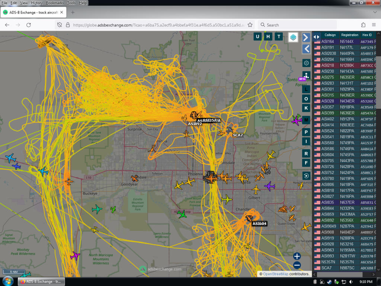Sort table by Callsign column header
The height and width of the screenshot is (286, 381).
tap(330, 35)
